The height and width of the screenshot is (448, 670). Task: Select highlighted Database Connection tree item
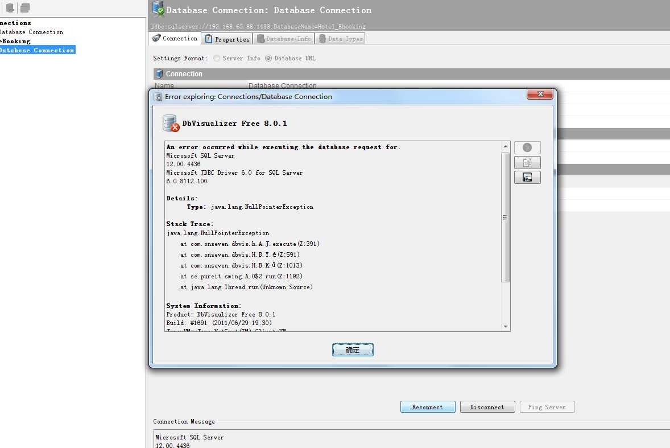37,50
